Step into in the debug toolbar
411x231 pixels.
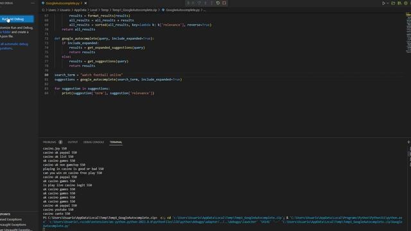[x=205, y=3]
